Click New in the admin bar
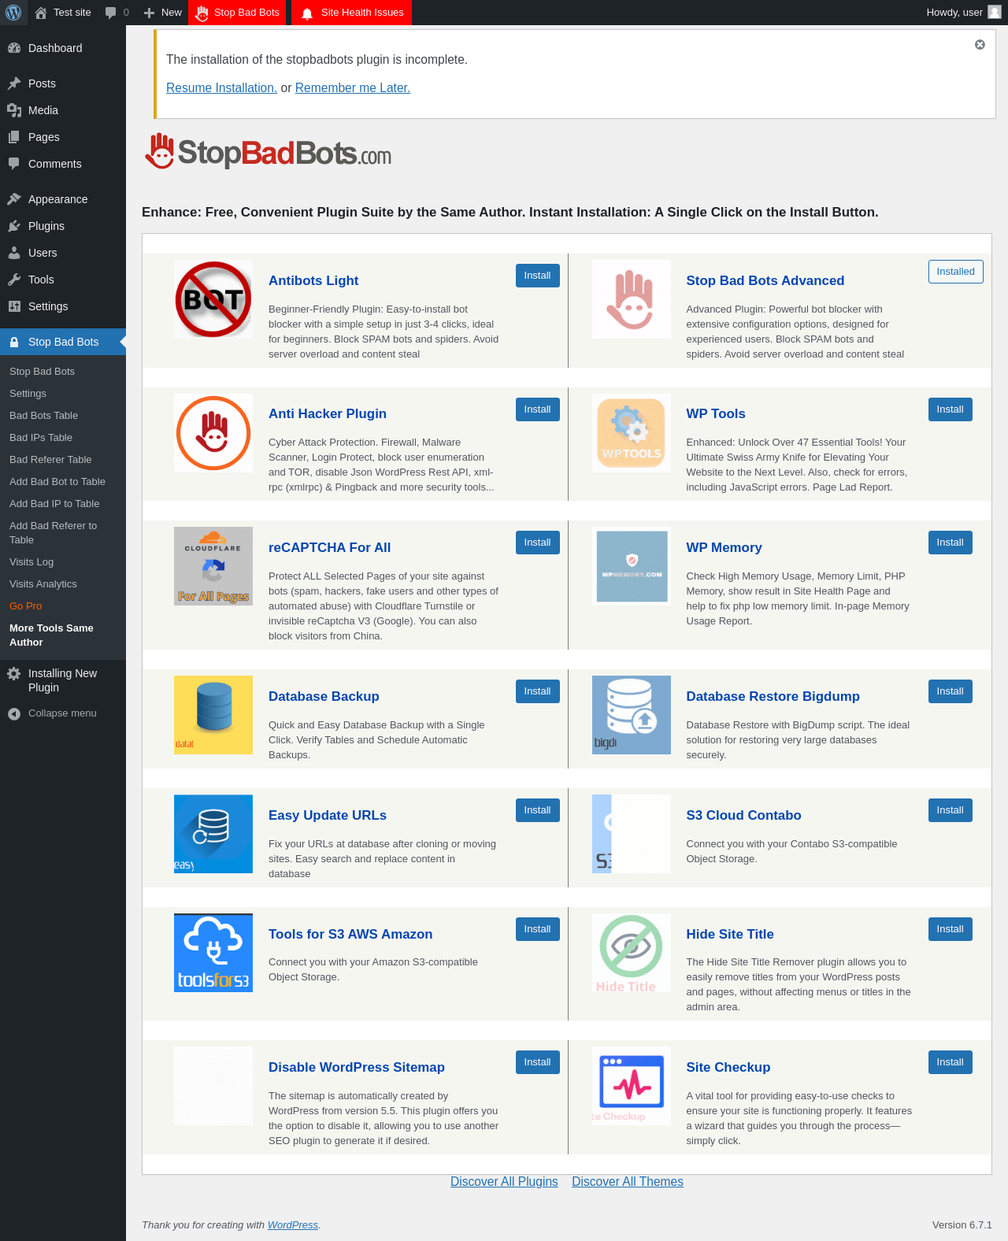The width and height of the screenshot is (1008, 1241). click(163, 13)
